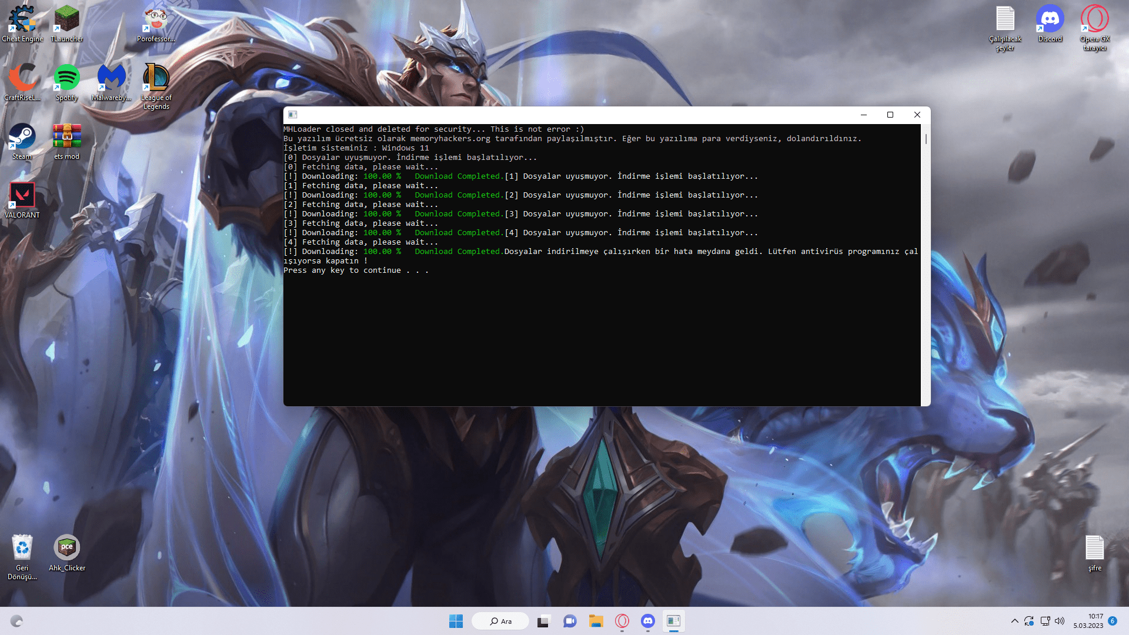Image resolution: width=1129 pixels, height=635 pixels.
Task: Minimize the console window
Action: pyautogui.click(x=864, y=115)
